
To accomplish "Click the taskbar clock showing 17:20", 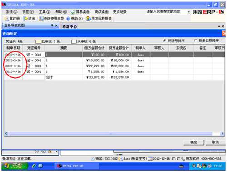I will [218, 166].
